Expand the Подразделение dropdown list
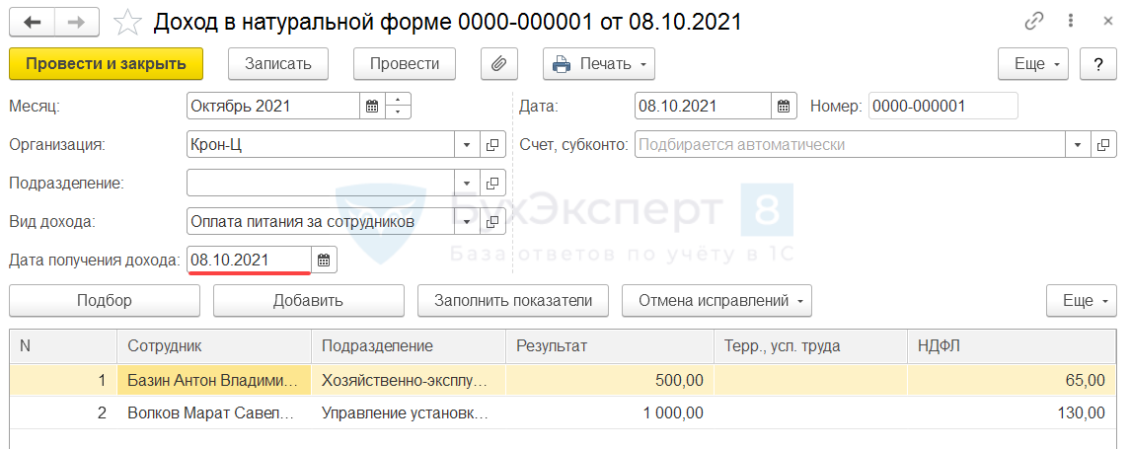Viewport: 1130px width, 449px height. (x=467, y=183)
